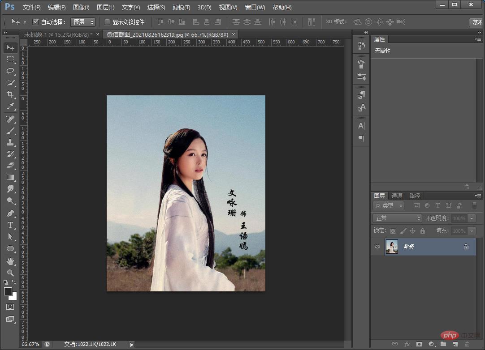Hide the 背景 layer visibility eye
This screenshot has width=485, height=350.
coord(377,247)
